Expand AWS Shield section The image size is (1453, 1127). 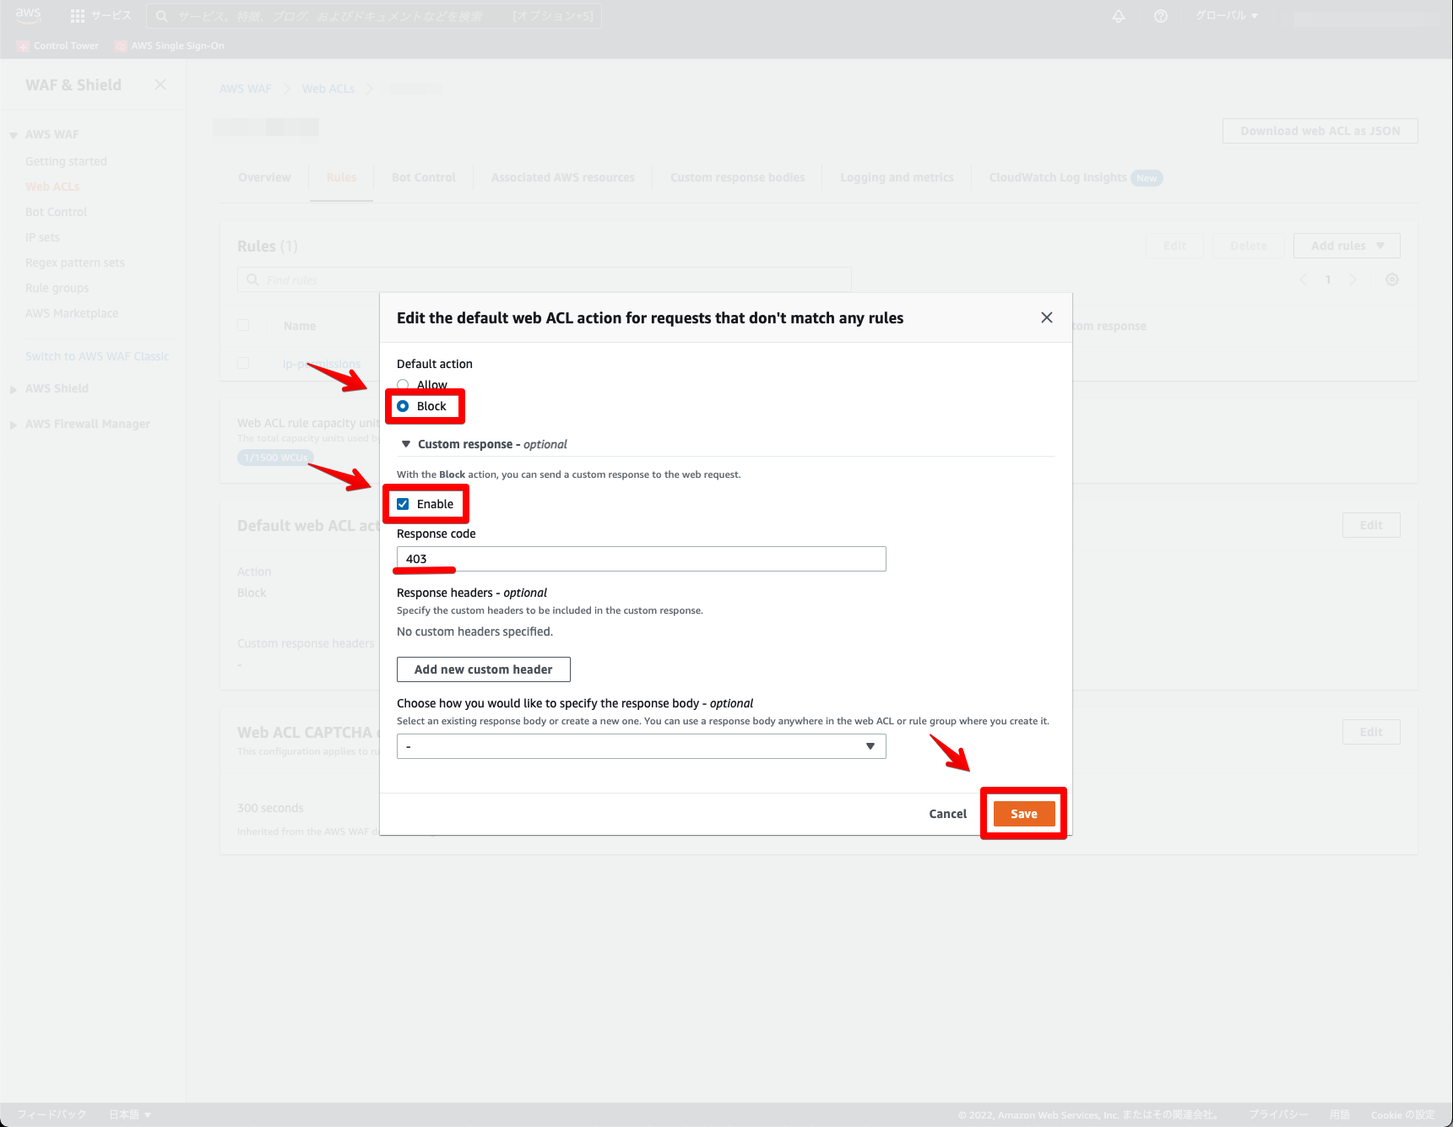pyautogui.click(x=14, y=389)
